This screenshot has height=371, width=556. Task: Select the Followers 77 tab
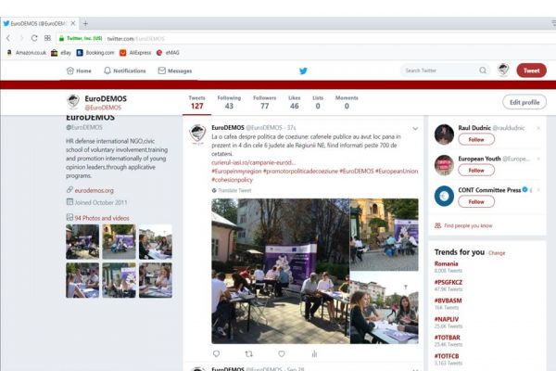(x=264, y=102)
